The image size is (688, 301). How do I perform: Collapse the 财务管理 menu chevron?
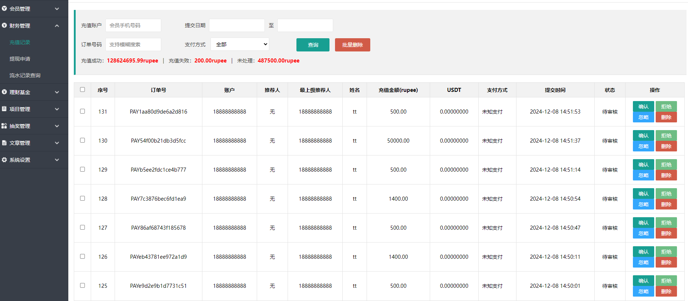coord(57,26)
